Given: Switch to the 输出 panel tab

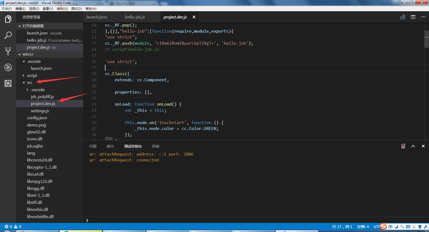Looking at the screenshot, I should (x=110, y=146).
